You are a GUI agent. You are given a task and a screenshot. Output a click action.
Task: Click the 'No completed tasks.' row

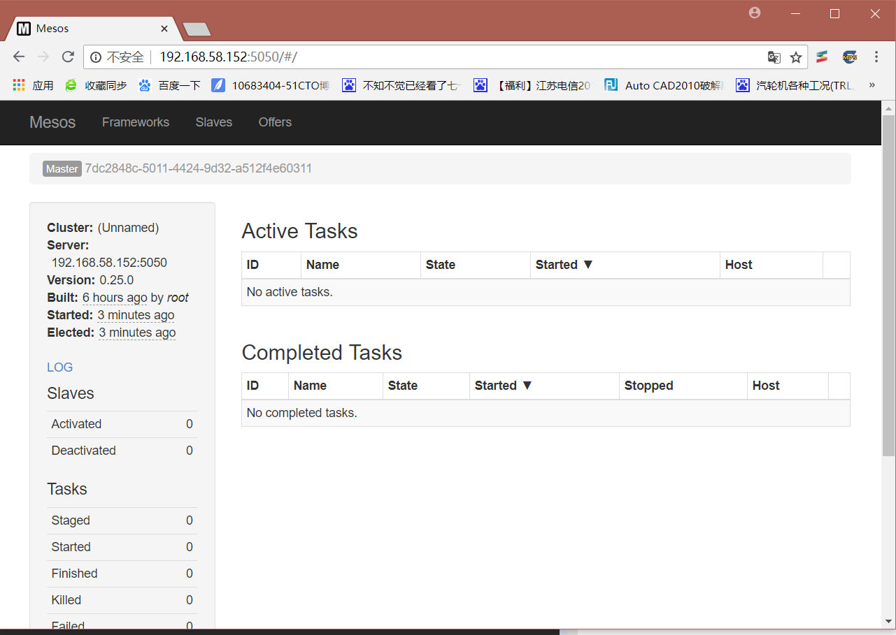pyautogui.click(x=546, y=413)
